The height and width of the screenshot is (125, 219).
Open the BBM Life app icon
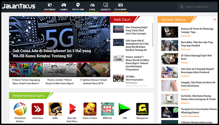point(107,109)
